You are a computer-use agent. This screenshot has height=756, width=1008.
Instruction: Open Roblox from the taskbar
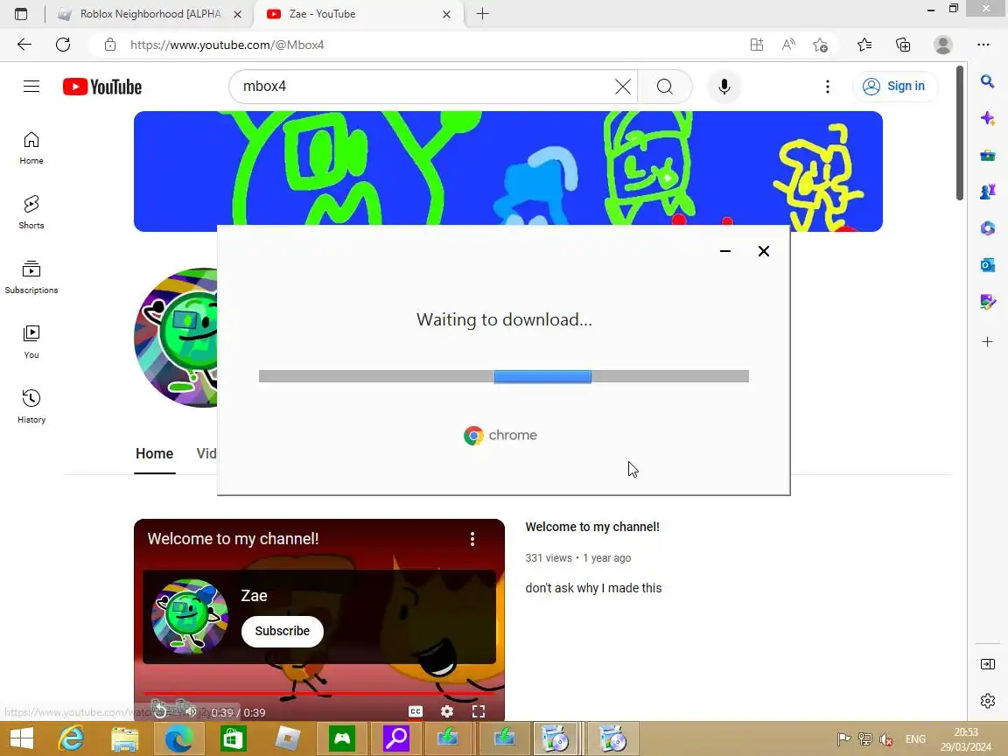[288, 738]
